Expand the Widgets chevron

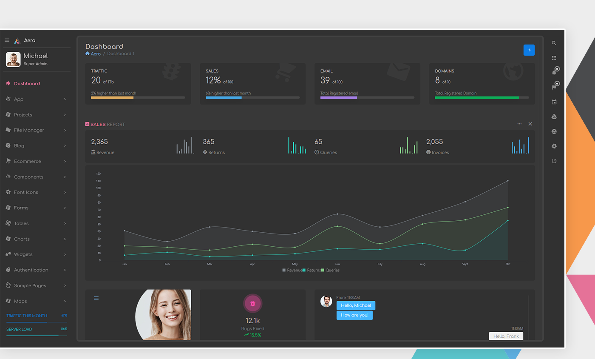(65, 254)
